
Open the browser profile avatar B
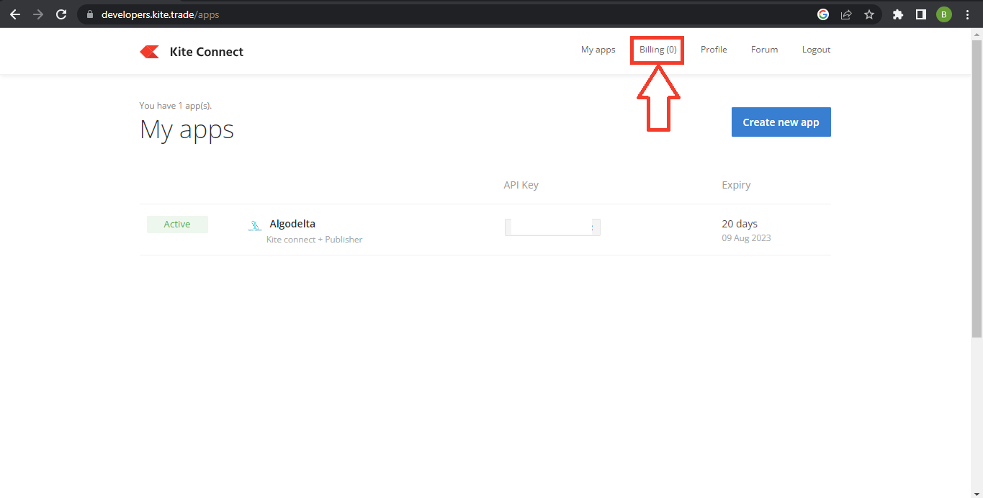(943, 14)
